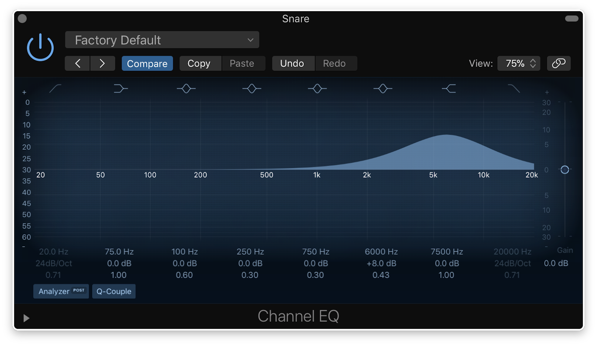The image size is (597, 346).
Task: Click the Compare button
Action: (x=147, y=63)
